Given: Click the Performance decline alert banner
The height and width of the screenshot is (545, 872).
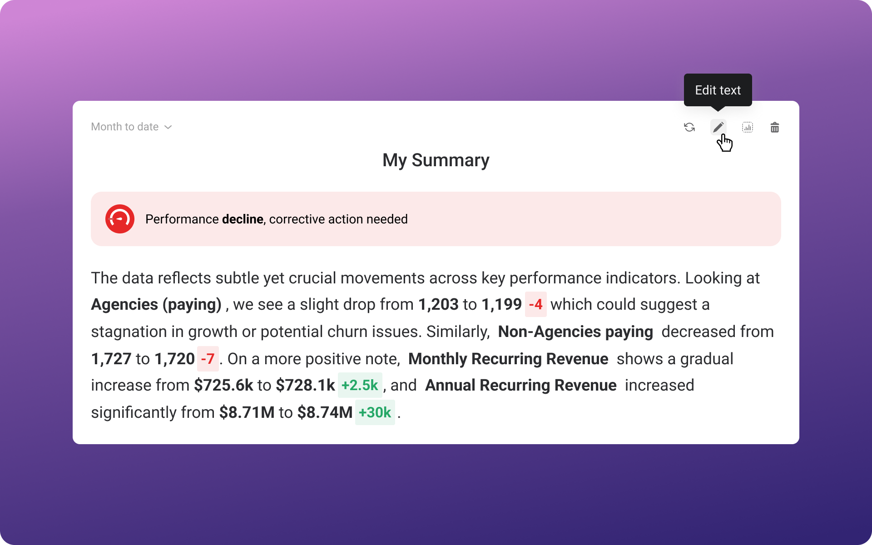Looking at the screenshot, I should click(436, 218).
